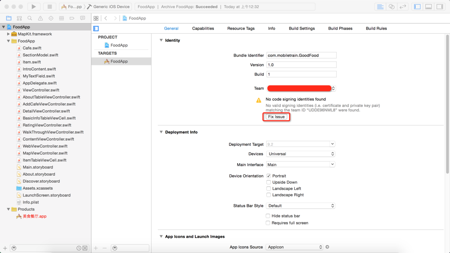Open the debug navigator
This screenshot has height=253, width=450.
pyautogui.click(x=61, y=18)
